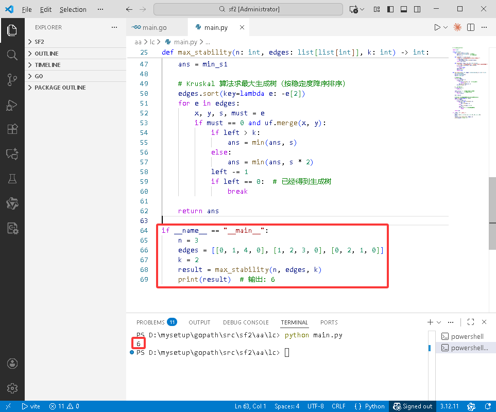
Task: Click the command center search box
Action: (x=248, y=9)
